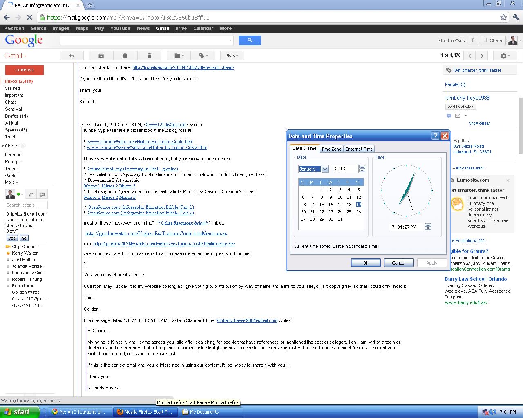523x418 pixels.
Task: Go to the newer conversation arrow
Action: (x=470, y=56)
